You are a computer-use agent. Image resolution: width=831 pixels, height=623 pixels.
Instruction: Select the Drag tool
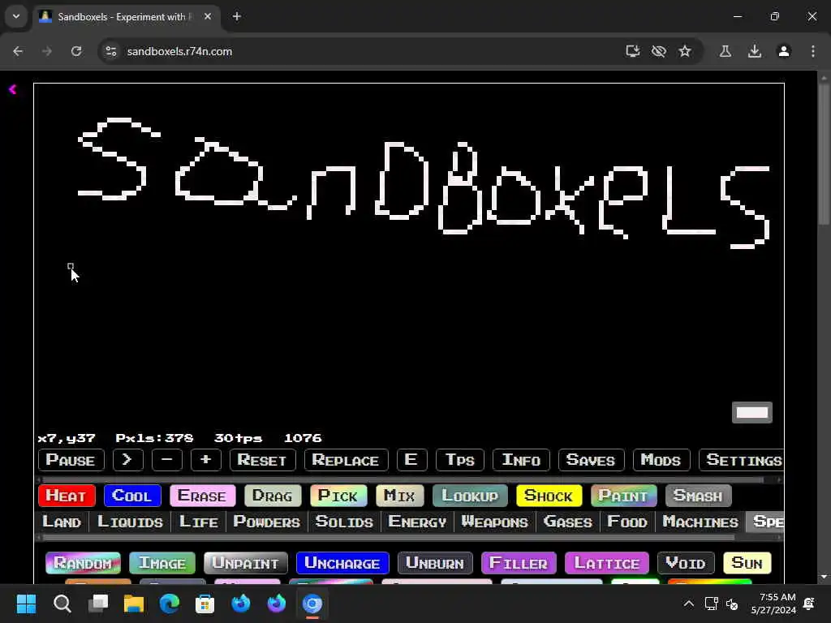coord(273,496)
